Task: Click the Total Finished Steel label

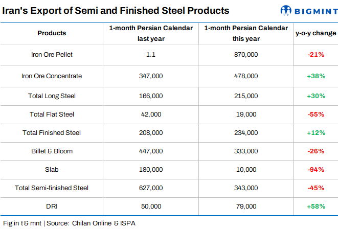Action: (x=52, y=133)
